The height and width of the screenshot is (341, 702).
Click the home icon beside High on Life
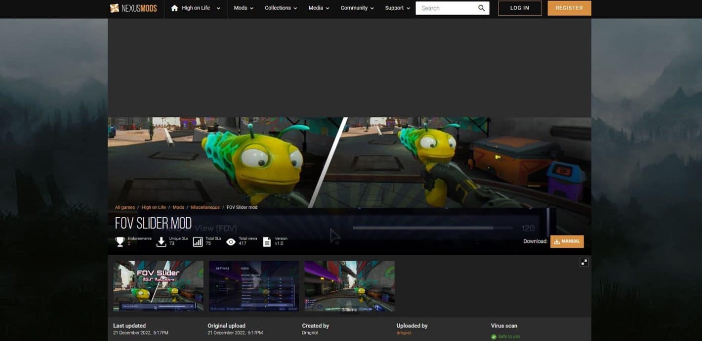coord(174,8)
